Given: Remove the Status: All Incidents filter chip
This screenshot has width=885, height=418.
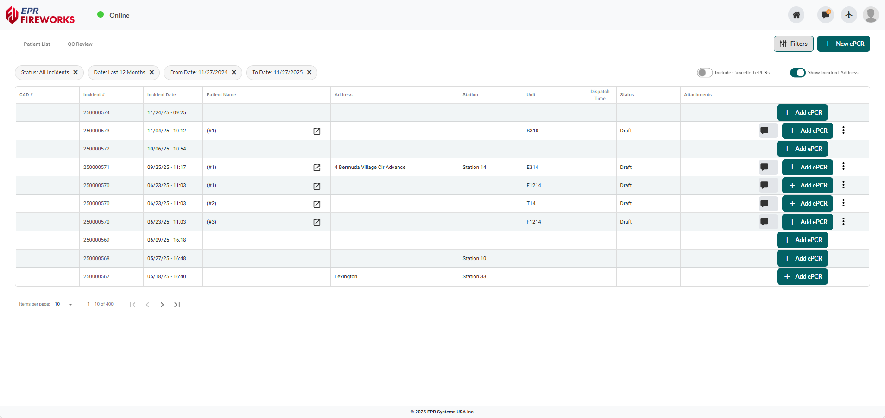Looking at the screenshot, I should [76, 72].
